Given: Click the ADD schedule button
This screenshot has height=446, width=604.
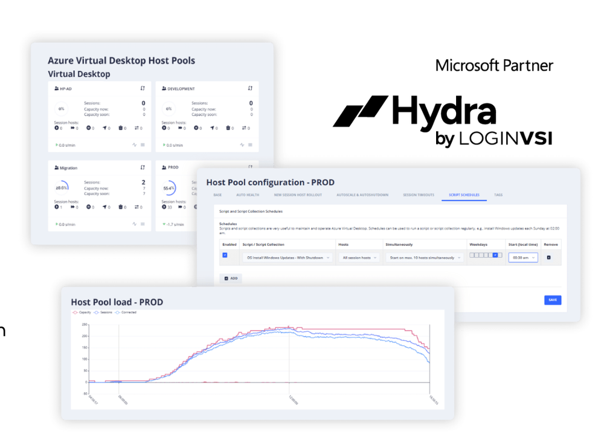Looking at the screenshot, I should coord(231,279).
